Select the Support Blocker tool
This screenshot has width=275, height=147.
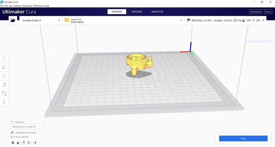pyautogui.click(x=4, y=102)
